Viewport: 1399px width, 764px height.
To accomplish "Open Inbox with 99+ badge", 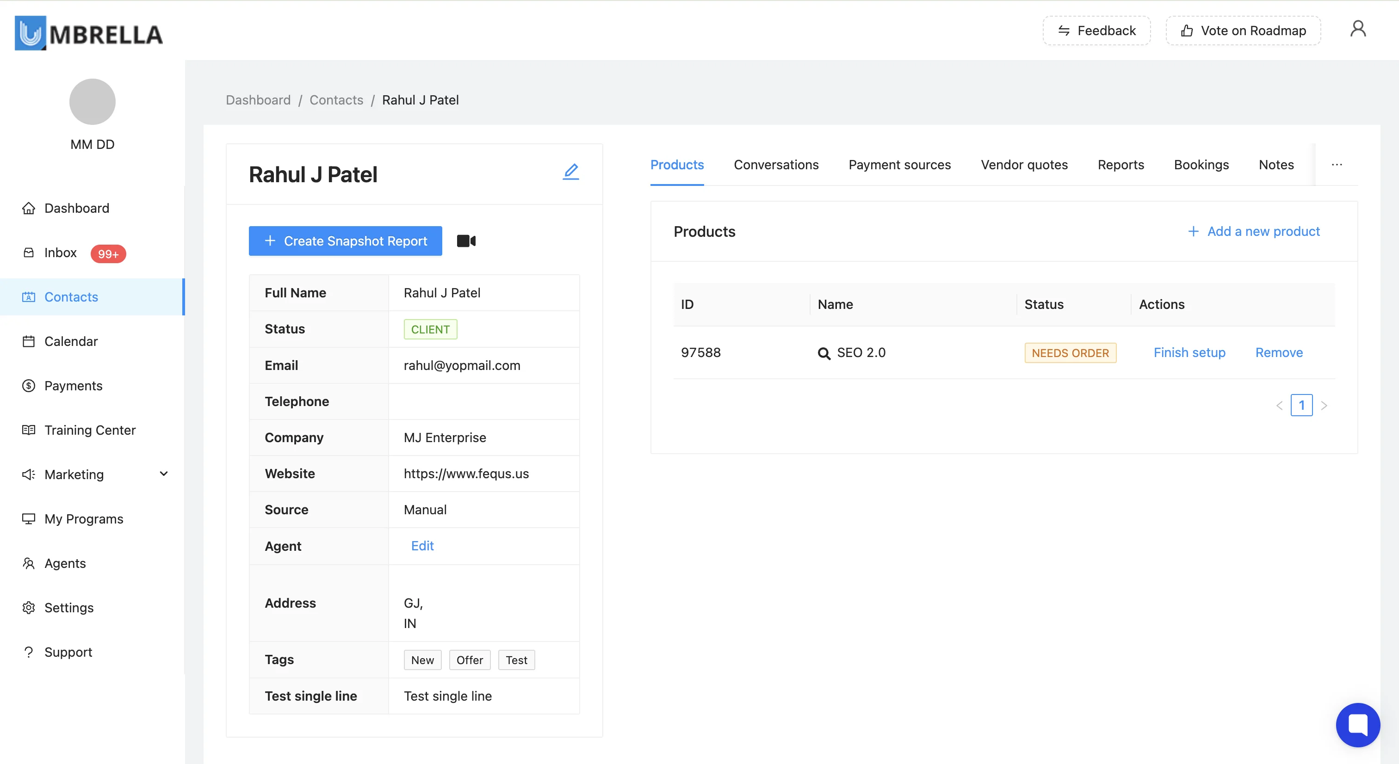I will (x=60, y=253).
